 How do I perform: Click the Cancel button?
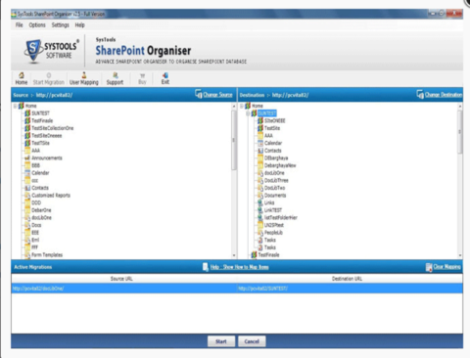coord(252,341)
